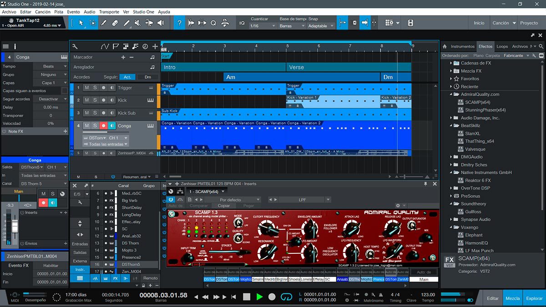Viewport: 546px width, 307px height.
Task: Switch to the Loops browser tab
Action: (x=502, y=46)
